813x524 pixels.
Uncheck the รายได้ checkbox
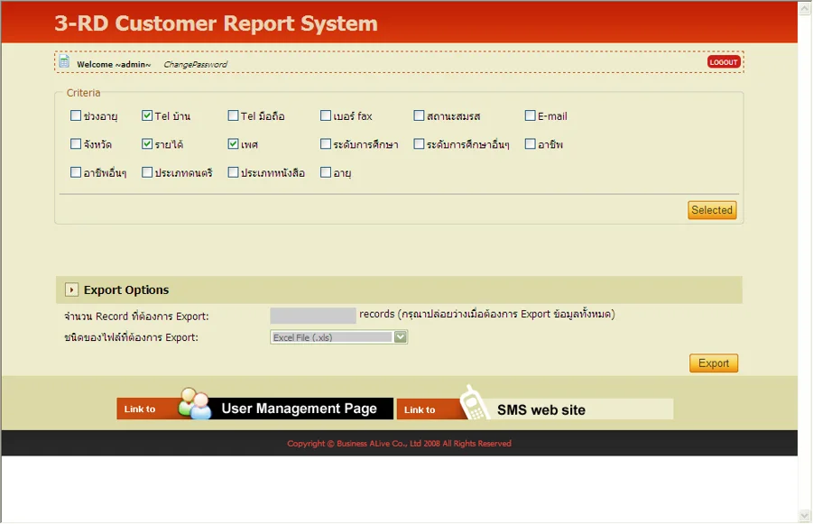(147, 143)
